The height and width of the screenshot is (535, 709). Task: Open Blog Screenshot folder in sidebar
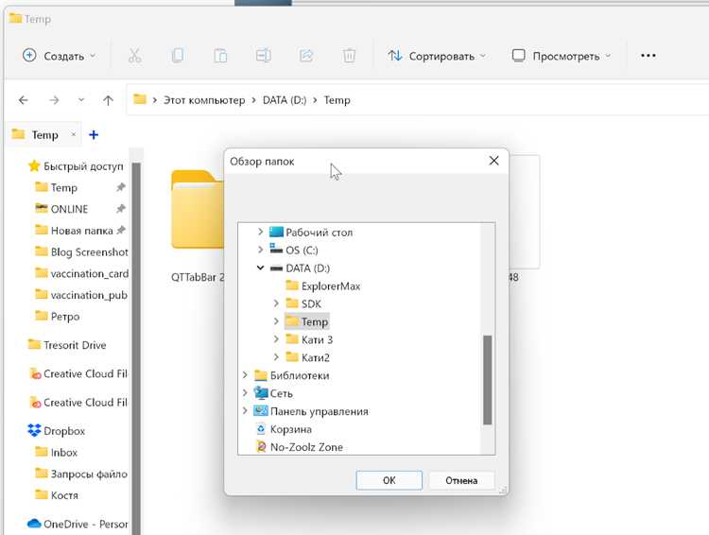(81, 251)
